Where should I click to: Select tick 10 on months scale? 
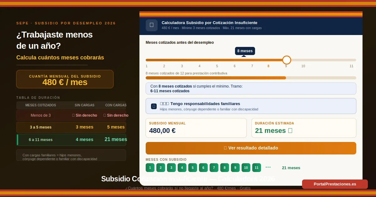tap(303, 66)
